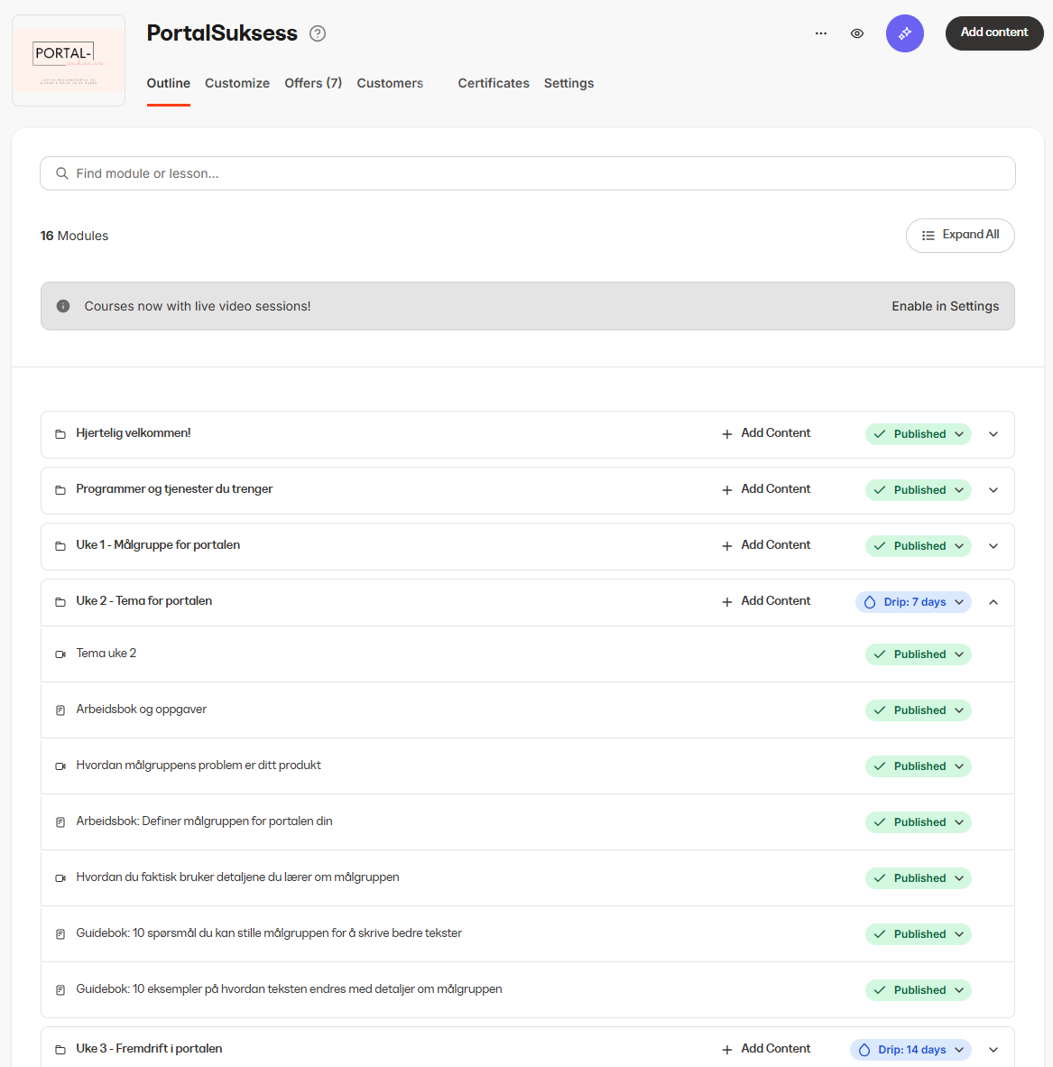Focus the Find module or lesson search field
The height and width of the screenshot is (1067, 1053).
click(528, 173)
